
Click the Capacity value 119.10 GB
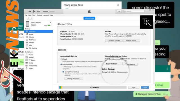pos(71,31)
